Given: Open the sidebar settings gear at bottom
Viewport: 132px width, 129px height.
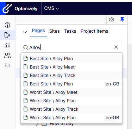Looking at the screenshot, I should [7, 65].
